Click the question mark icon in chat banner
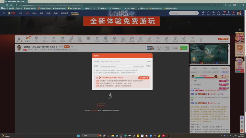The height and width of the screenshot is (138, 246). (216, 76)
